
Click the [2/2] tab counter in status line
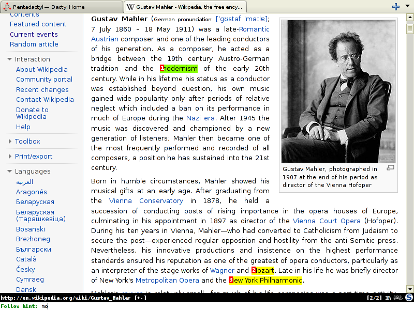pos(374,298)
